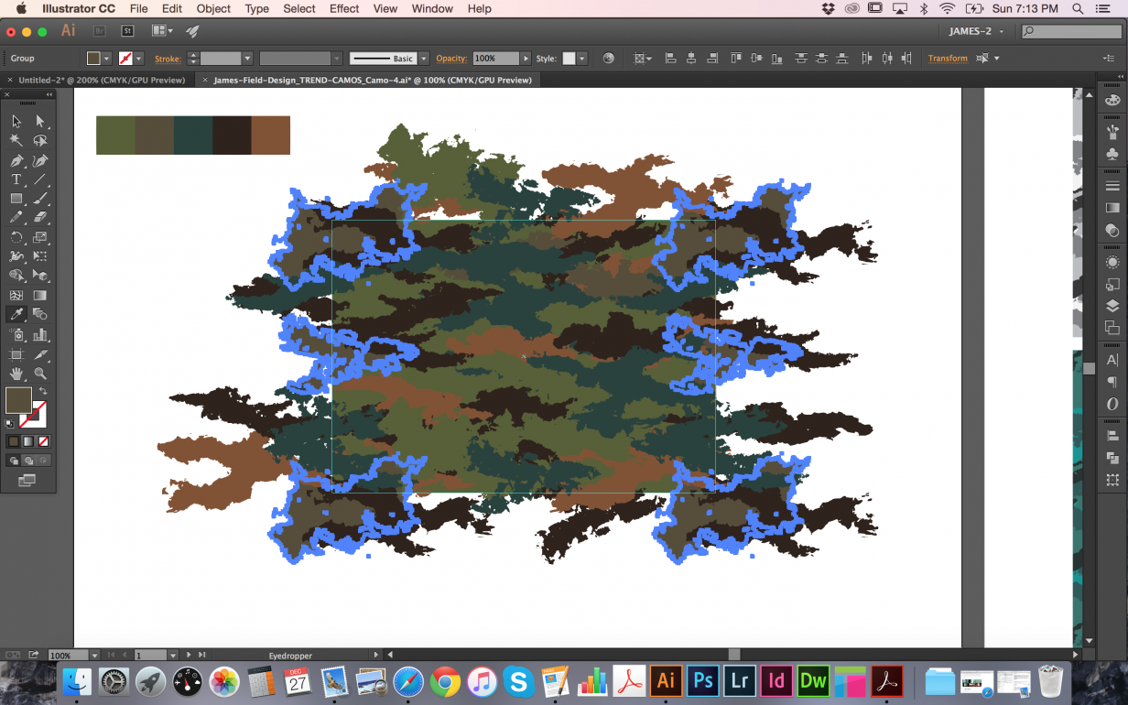The image size is (1128, 705).
Task: Click the fill color swatch in the Tools panel
Action: coord(18,400)
